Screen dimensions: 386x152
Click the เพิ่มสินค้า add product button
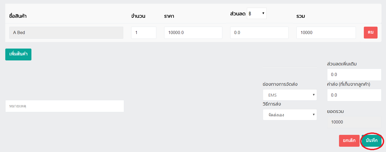coord(18,54)
